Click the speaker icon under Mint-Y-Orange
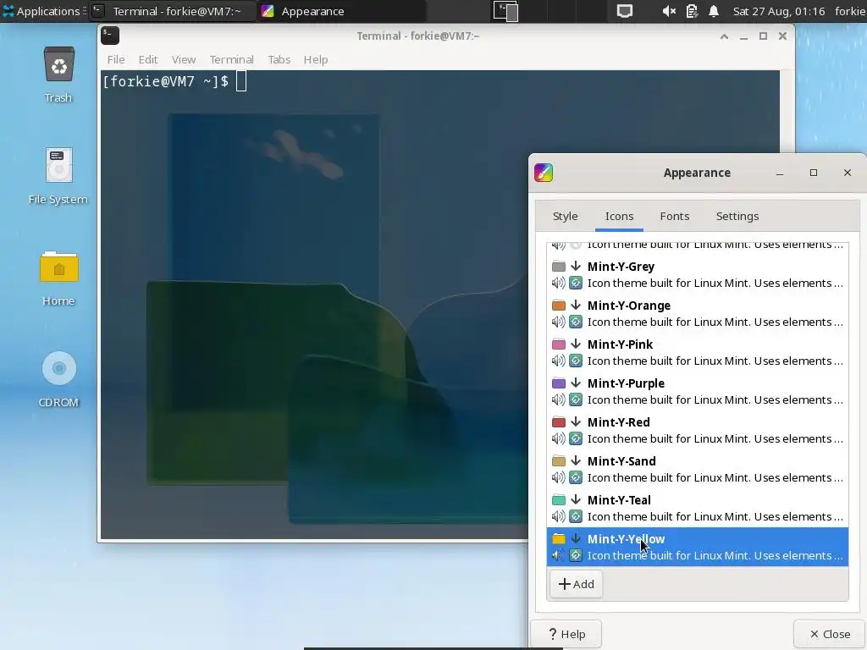This screenshot has width=867, height=650. coord(559,322)
